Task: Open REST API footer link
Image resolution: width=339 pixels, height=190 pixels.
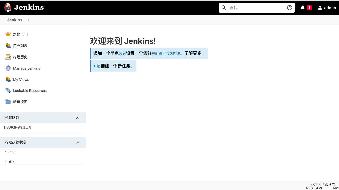Action: click(314, 188)
